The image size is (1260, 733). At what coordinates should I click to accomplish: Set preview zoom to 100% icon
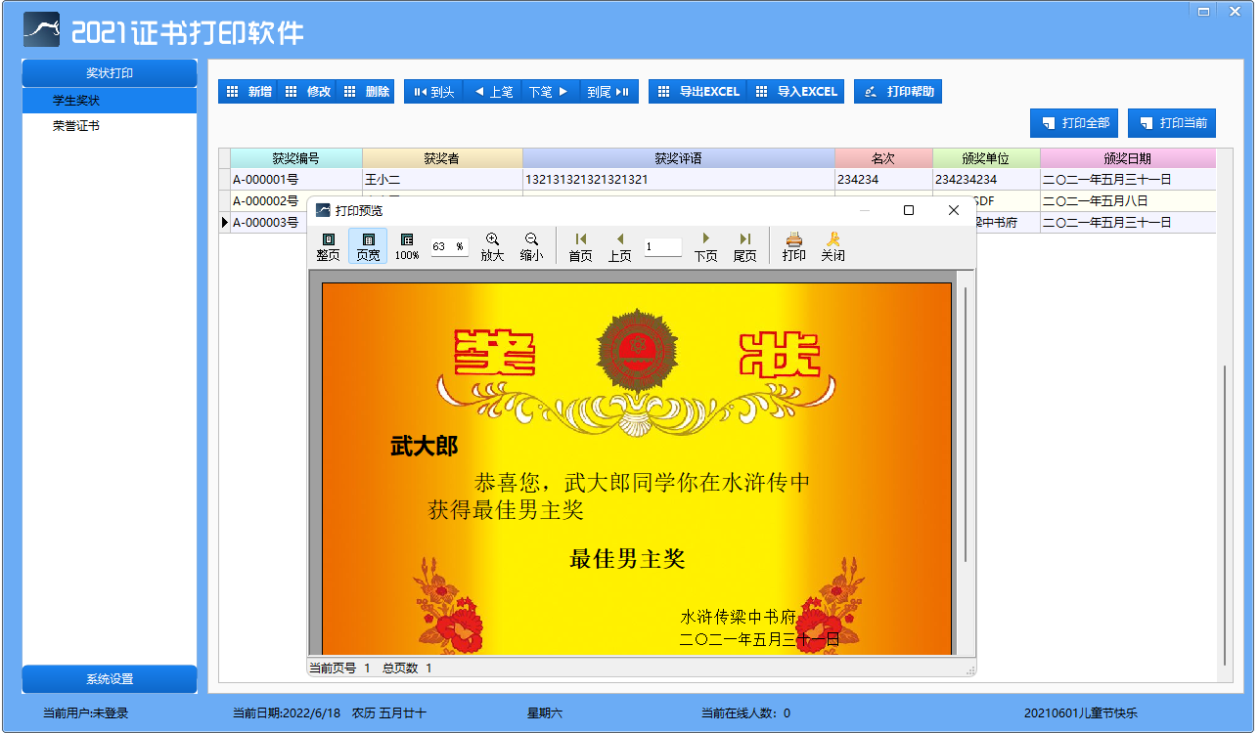click(x=407, y=246)
